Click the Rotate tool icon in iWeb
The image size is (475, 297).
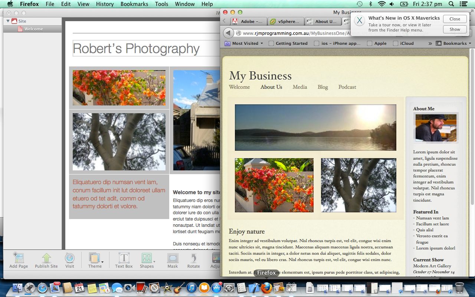click(x=193, y=258)
